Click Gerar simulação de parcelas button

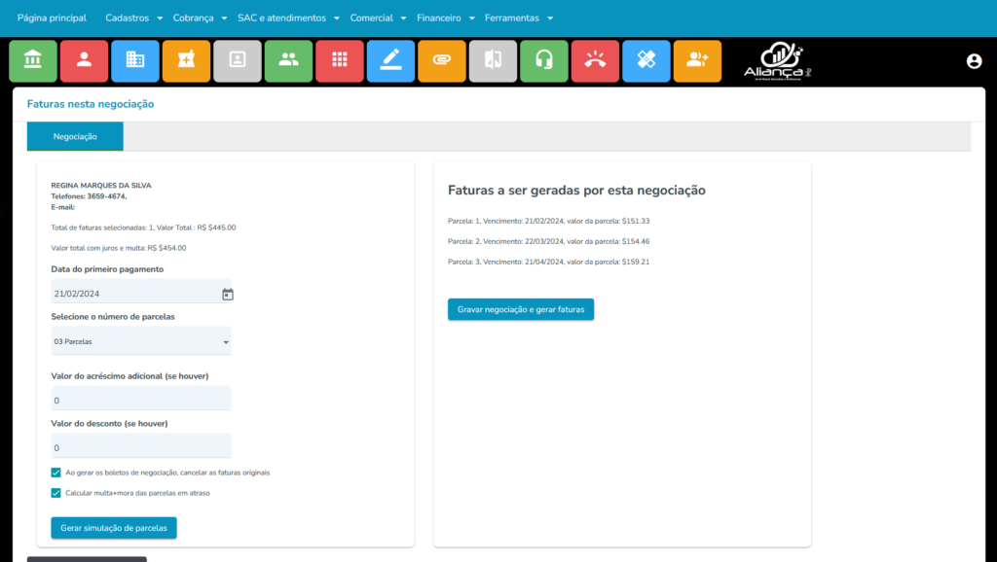point(113,528)
